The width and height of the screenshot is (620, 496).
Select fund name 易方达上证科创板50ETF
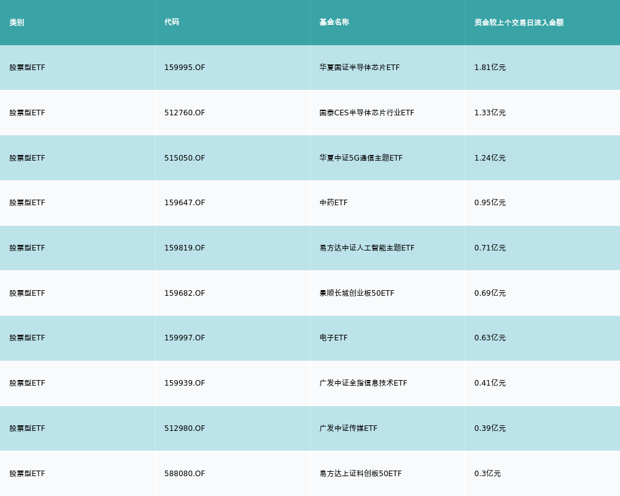click(x=361, y=474)
